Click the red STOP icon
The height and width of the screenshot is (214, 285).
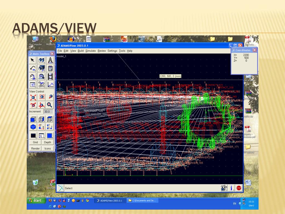click(x=239, y=188)
